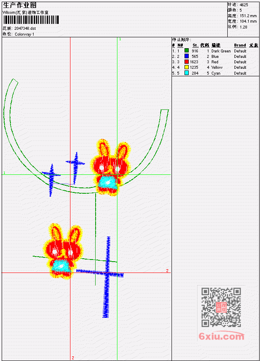Click the barcode under the studio name
Image resolution: width=260 pixels, height=361 pixels.
tap(31, 20)
